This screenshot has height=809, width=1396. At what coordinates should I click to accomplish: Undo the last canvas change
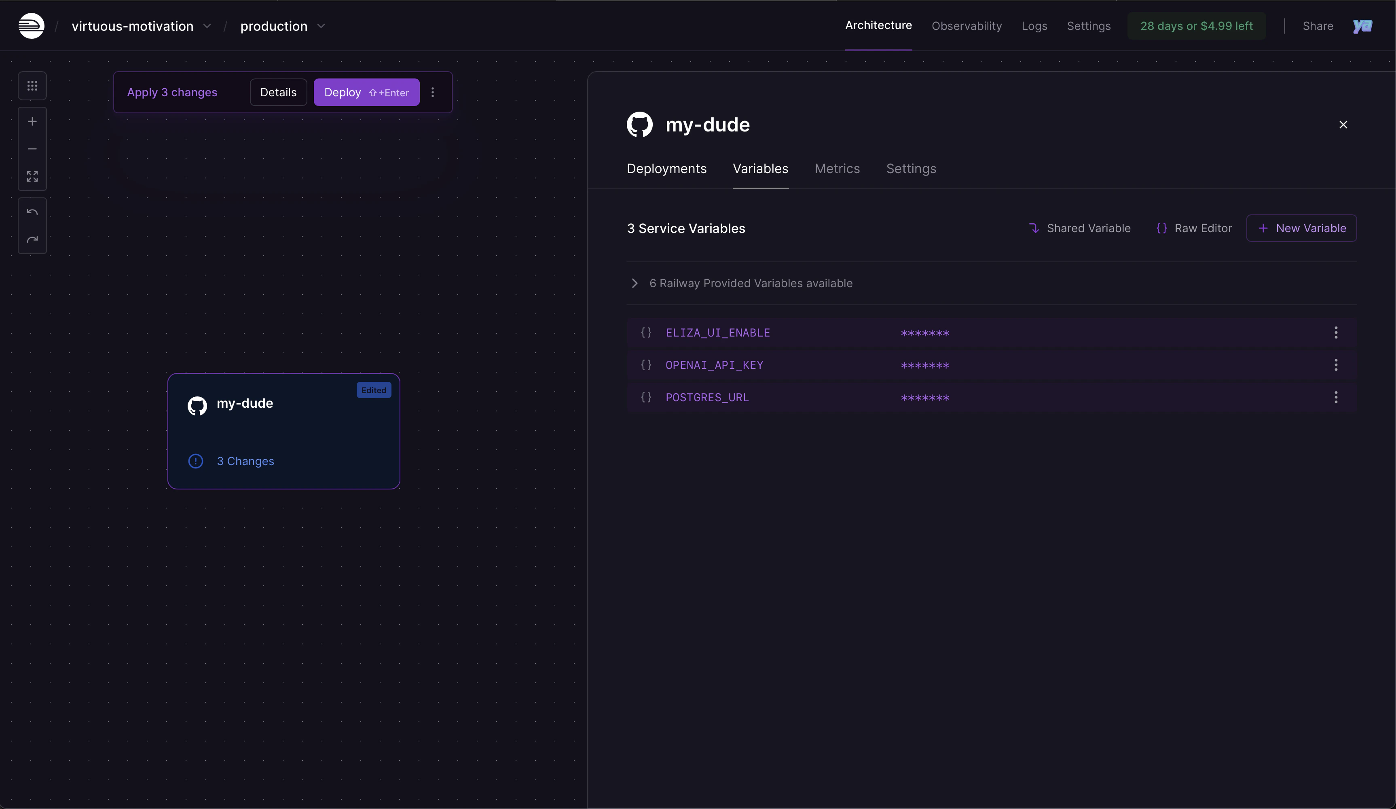click(32, 212)
